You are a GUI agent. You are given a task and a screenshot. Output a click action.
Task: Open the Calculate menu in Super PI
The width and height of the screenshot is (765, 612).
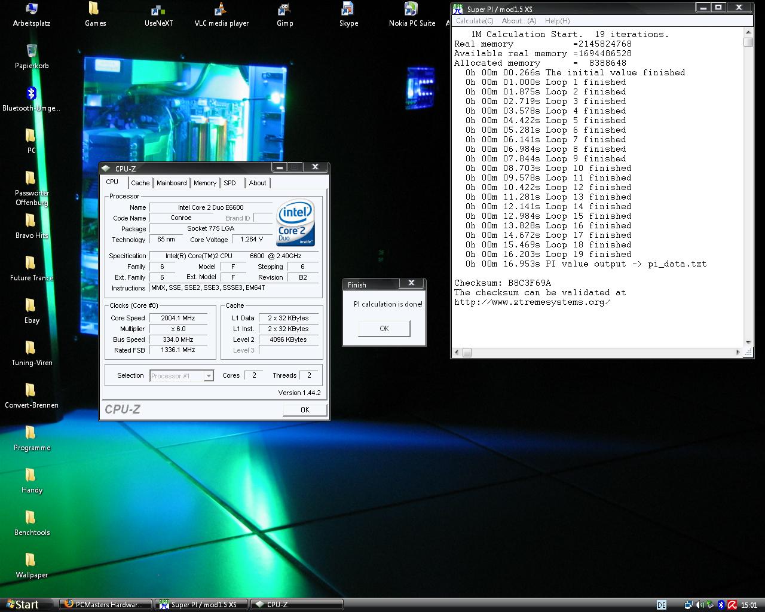click(x=475, y=21)
